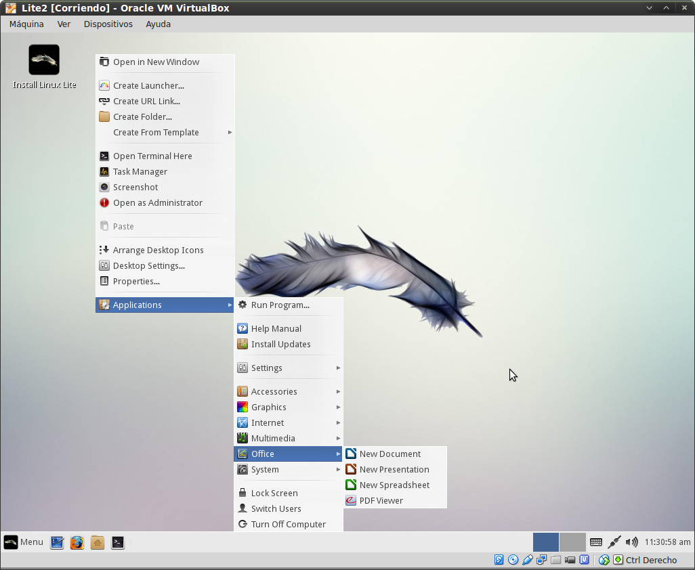The image size is (695, 570).
Task: Click Turn Off Computer
Action: [288, 525]
